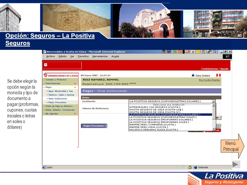The height and width of the screenshot is (185, 247).
Task: Click the La Positiva Seguros y Reaseguros logo
Action: (217, 179)
